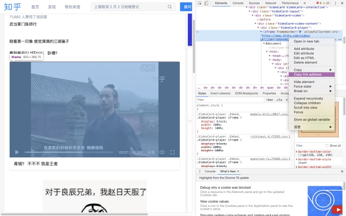This screenshot has width=346, height=216.
Task: Click the zhihu video URL in iframe src
Action: pos(286,36)
